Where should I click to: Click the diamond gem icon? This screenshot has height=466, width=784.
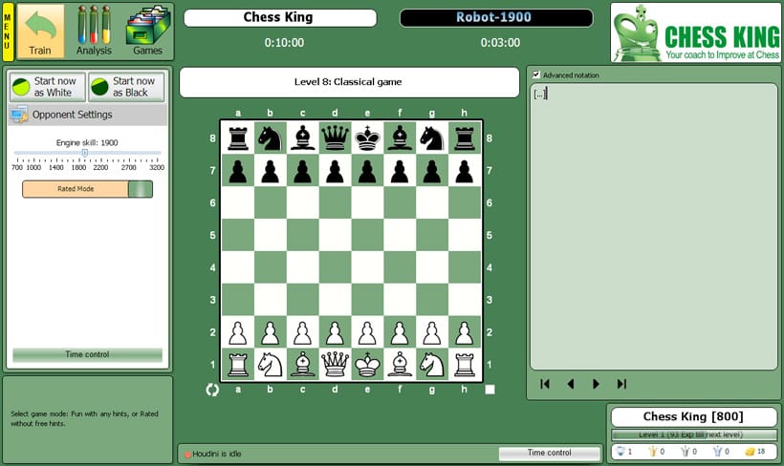(621, 452)
